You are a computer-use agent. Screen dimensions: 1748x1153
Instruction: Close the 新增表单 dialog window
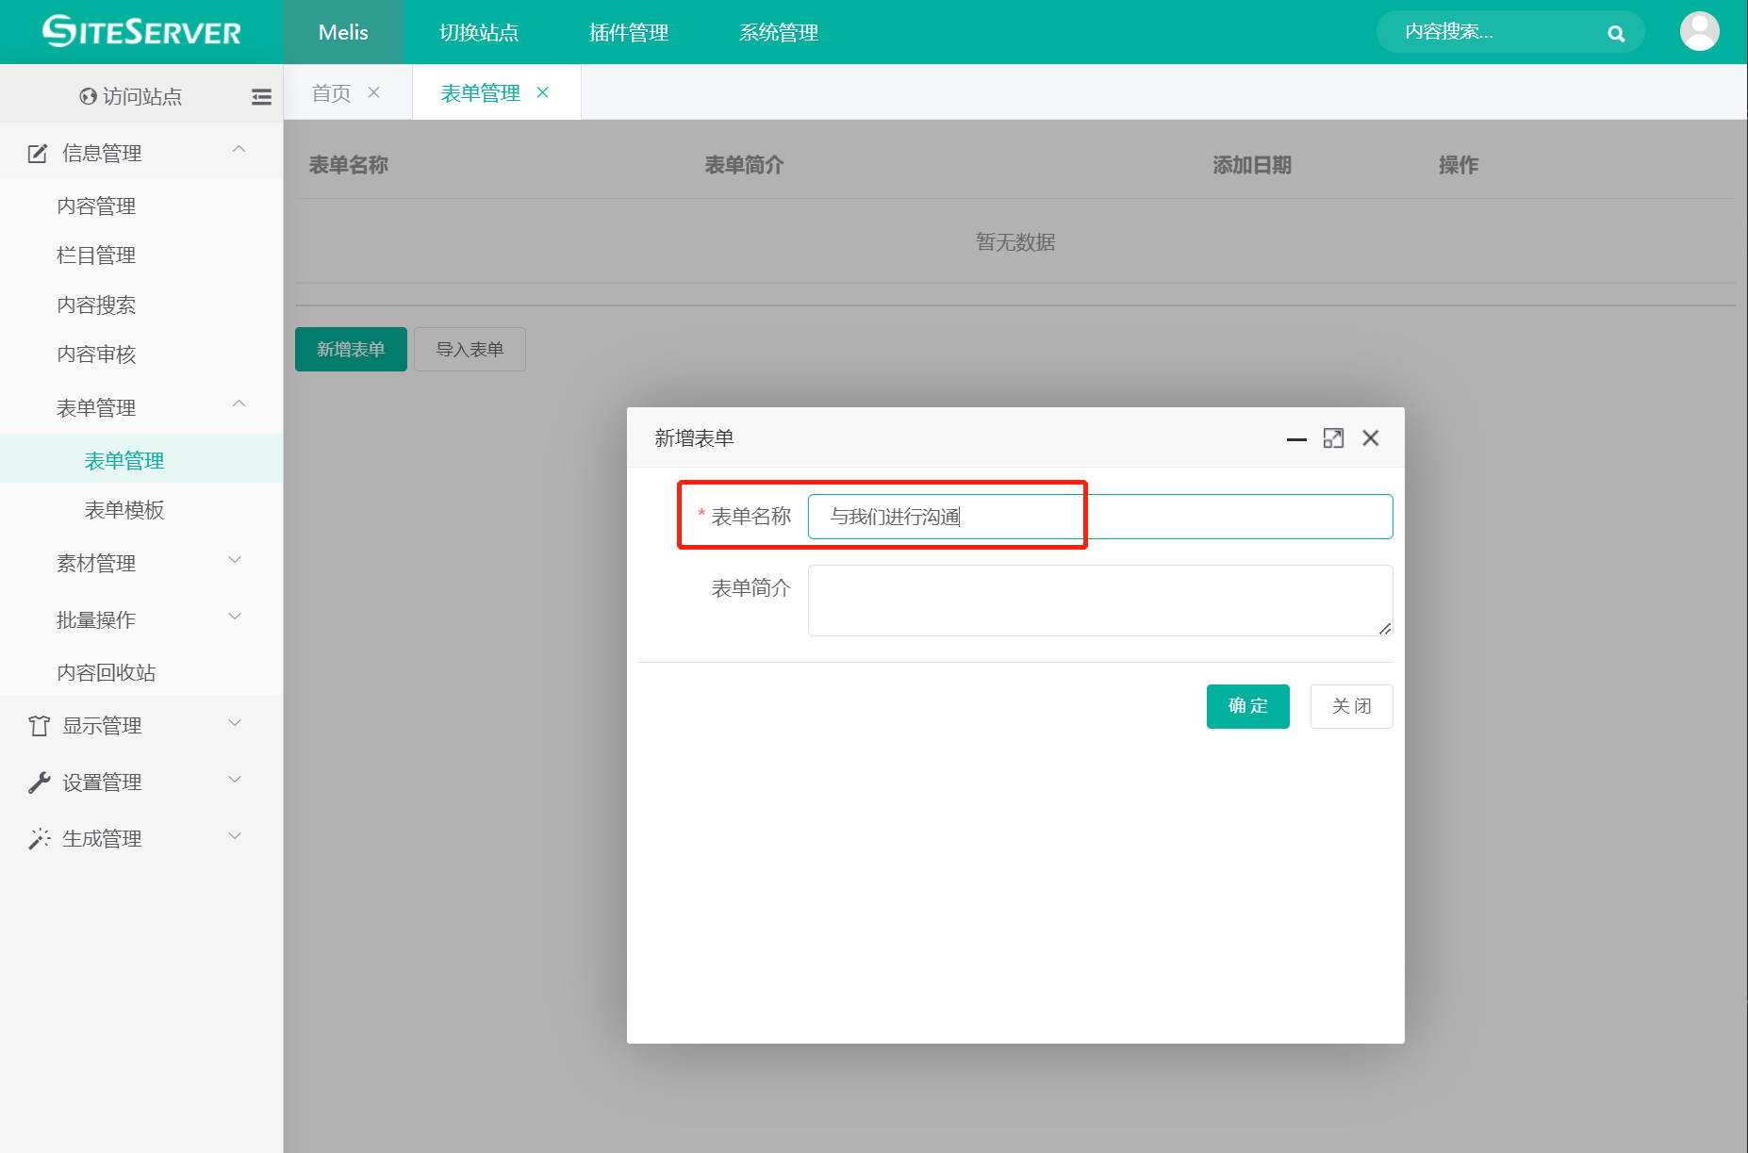1371,438
